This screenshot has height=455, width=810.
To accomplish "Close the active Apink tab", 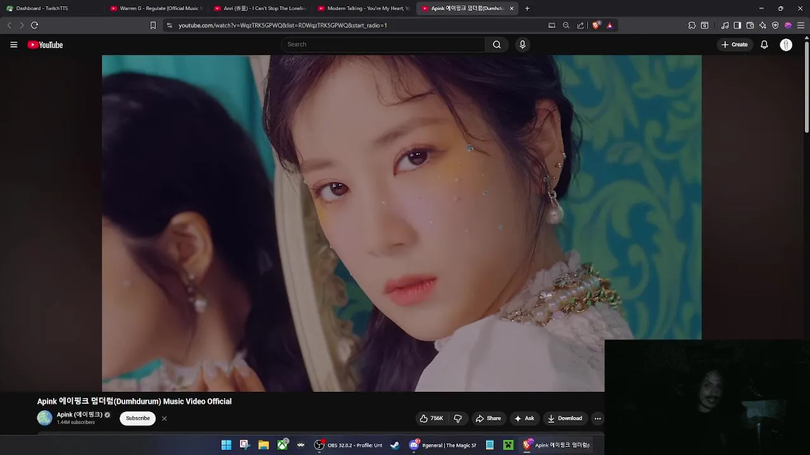I will (511, 8).
